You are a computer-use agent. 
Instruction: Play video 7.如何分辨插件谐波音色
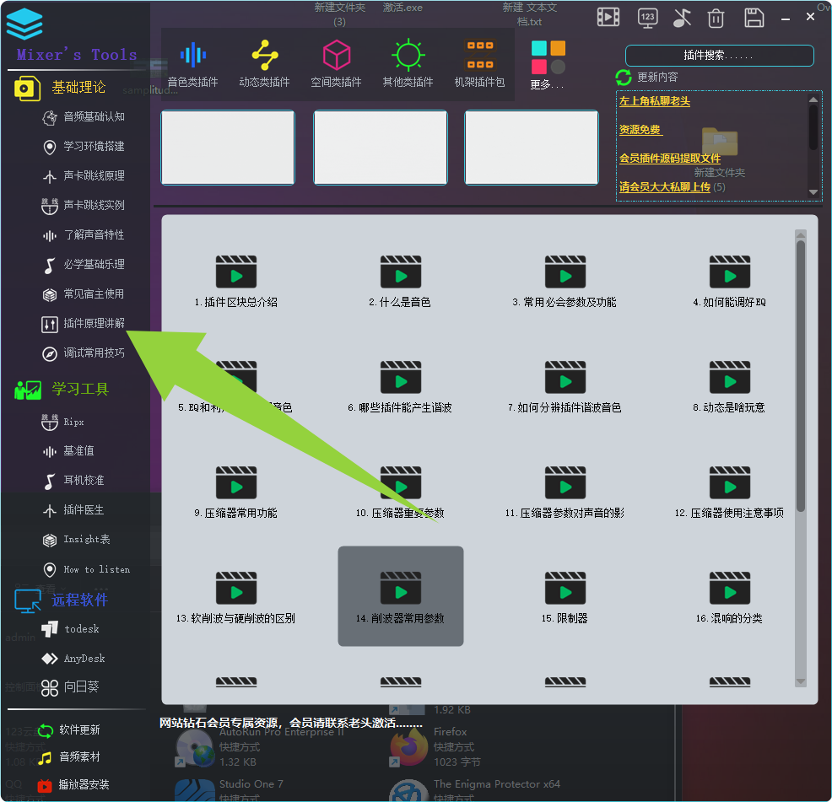[x=565, y=387]
